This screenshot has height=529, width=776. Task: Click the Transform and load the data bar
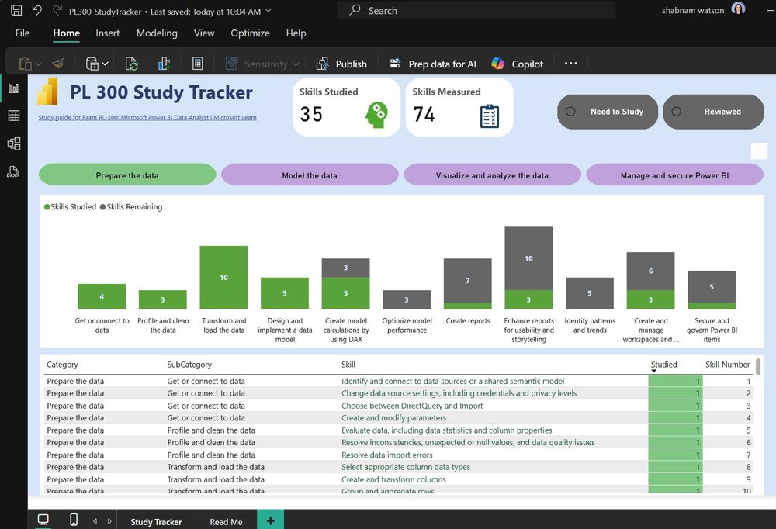(223, 278)
